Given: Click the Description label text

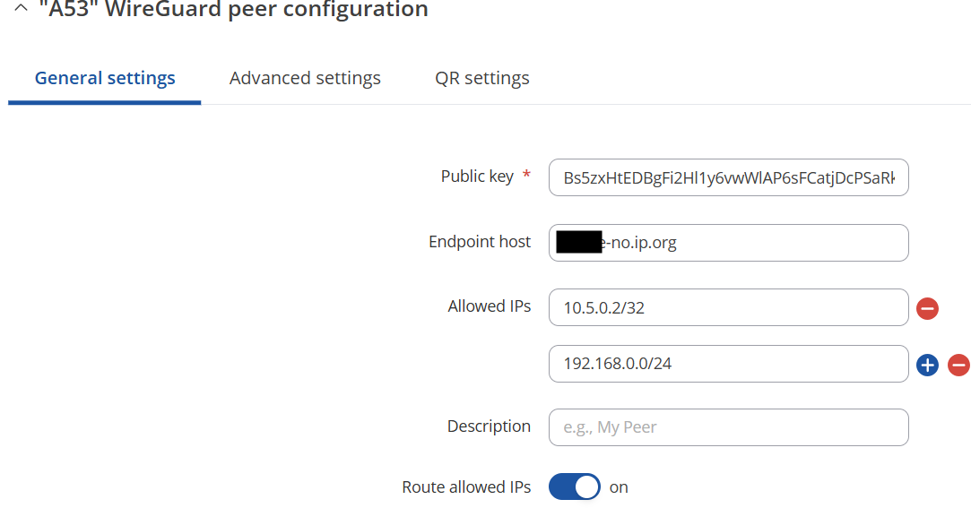Looking at the screenshot, I should pos(489,426).
